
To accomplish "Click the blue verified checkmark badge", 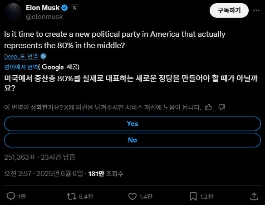I will point(64,8).
